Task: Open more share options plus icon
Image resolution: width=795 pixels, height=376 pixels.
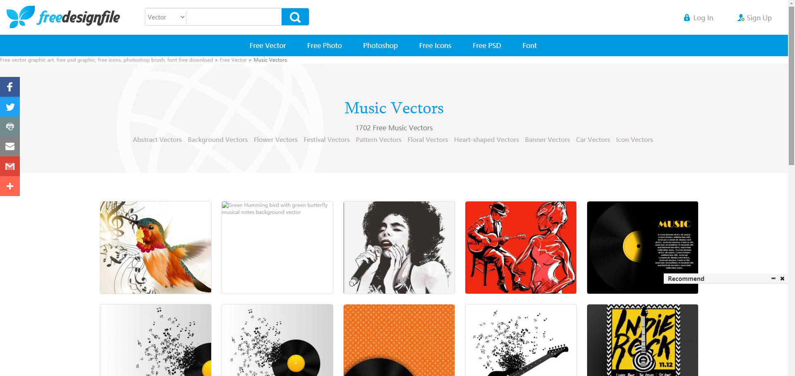Action: coord(10,186)
